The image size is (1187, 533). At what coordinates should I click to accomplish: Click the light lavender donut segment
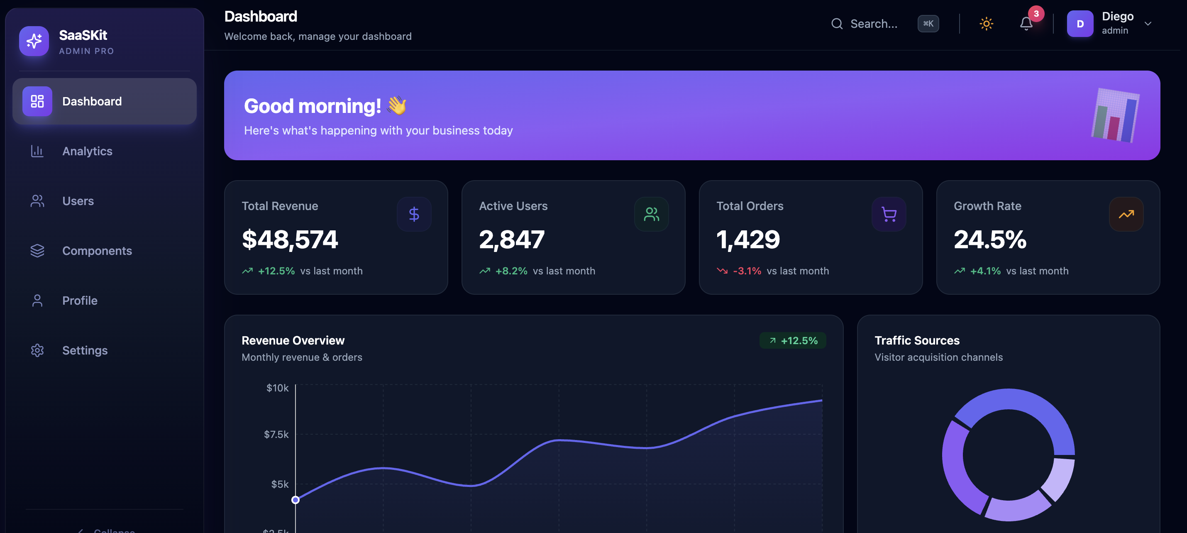[x=1060, y=479]
